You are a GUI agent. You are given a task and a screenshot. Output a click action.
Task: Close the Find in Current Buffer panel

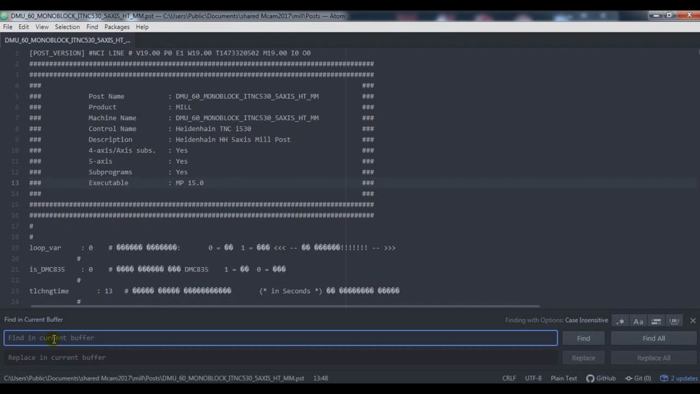pyautogui.click(x=693, y=321)
